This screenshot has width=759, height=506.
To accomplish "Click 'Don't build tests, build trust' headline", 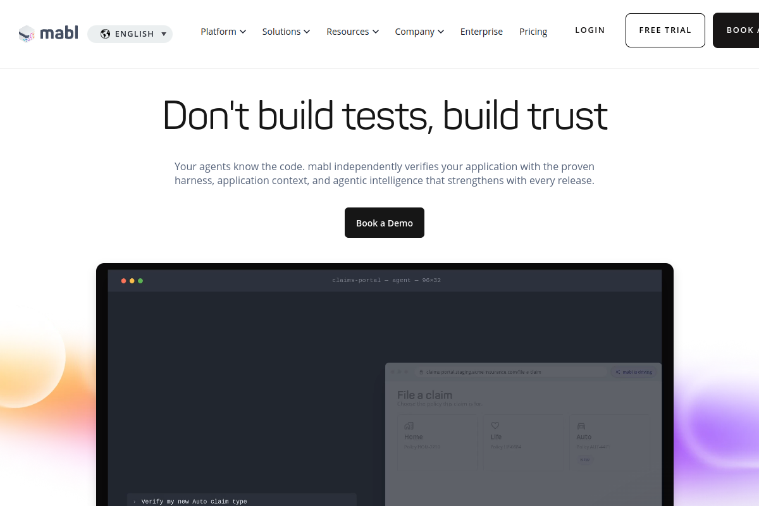I will (x=385, y=115).
